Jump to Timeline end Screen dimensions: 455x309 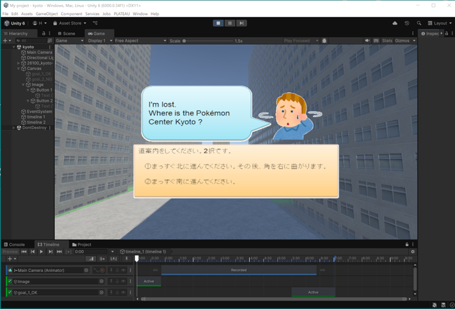coord(59,252)
